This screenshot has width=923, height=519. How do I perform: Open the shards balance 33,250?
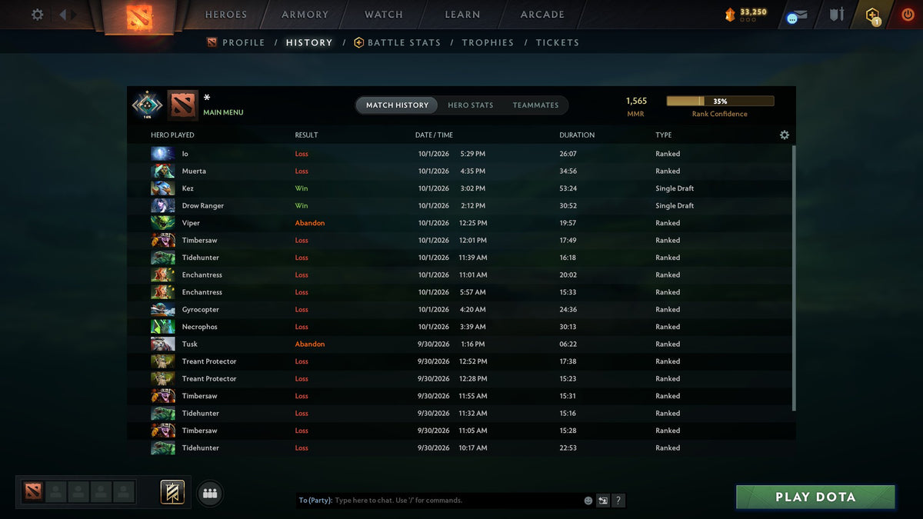[745, 14]
